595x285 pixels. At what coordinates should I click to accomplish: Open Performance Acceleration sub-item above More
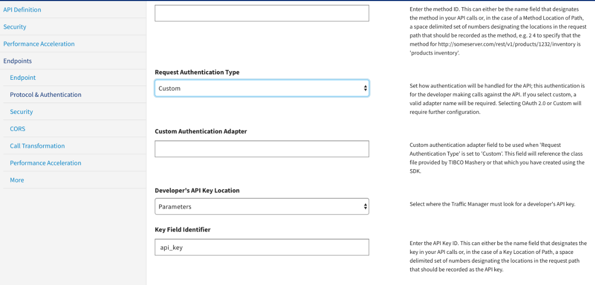[46, 163]
